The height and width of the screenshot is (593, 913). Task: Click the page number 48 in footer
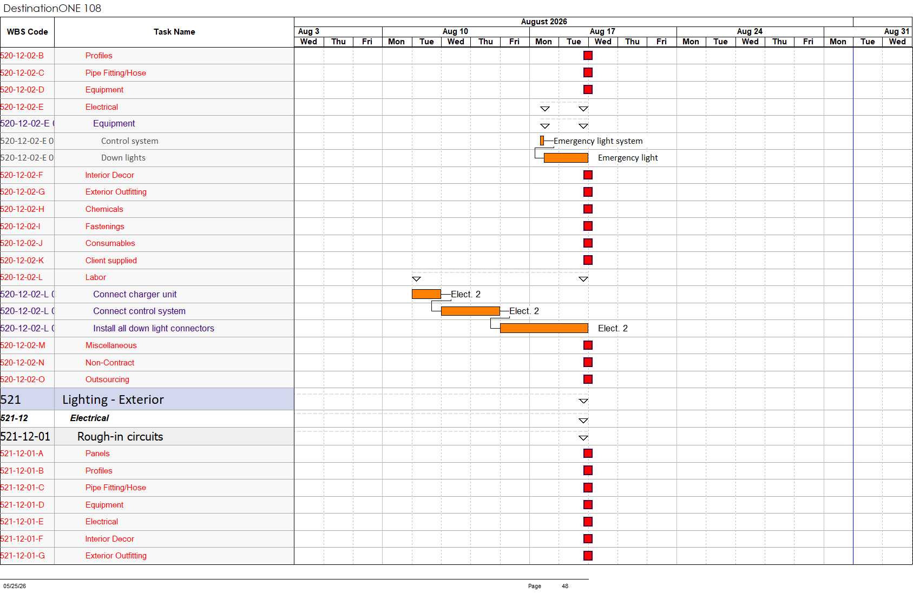coord(565,586)
